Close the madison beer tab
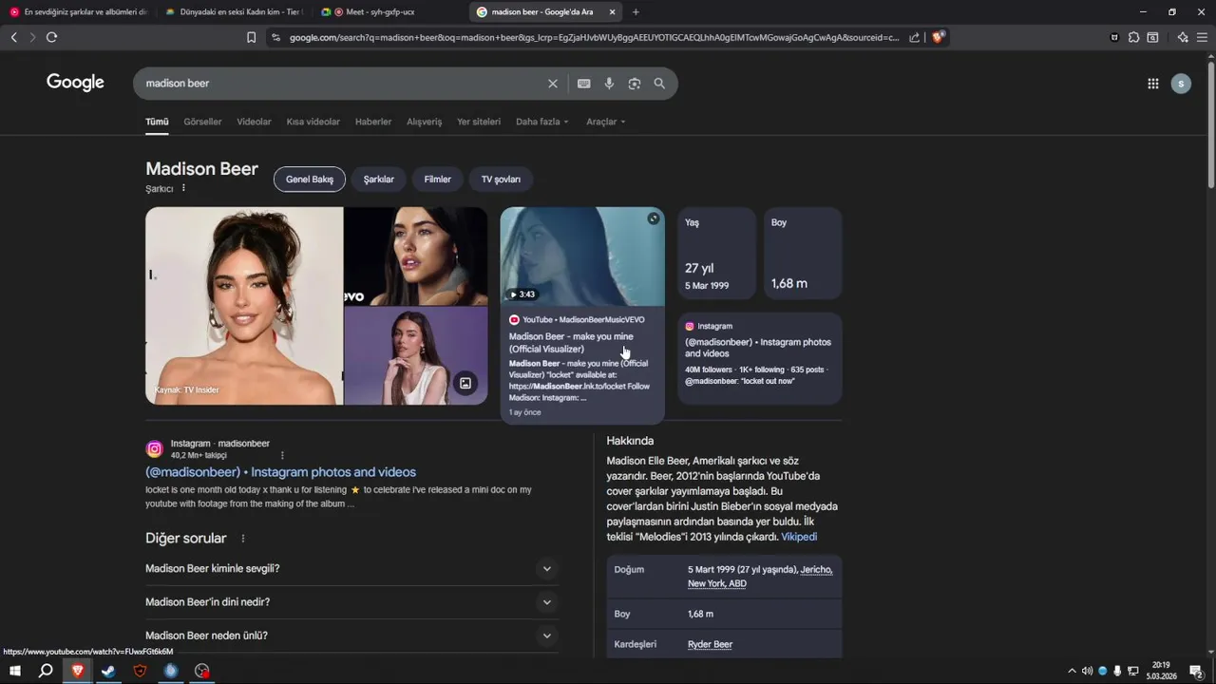This screenshot has width=1216, height=684. (x=612, y=12)
